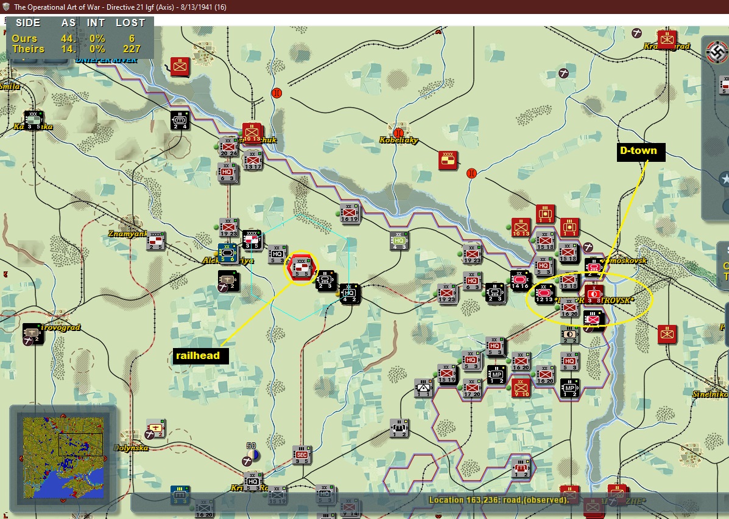Select the XXXX 2-5 counter near Znamyanka
The width and height of the screenshot is (729, 519).
pos(156,241)
